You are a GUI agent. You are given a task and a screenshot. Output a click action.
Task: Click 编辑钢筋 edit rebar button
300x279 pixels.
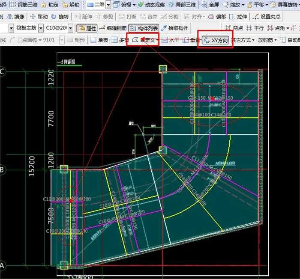coord(113,28)
